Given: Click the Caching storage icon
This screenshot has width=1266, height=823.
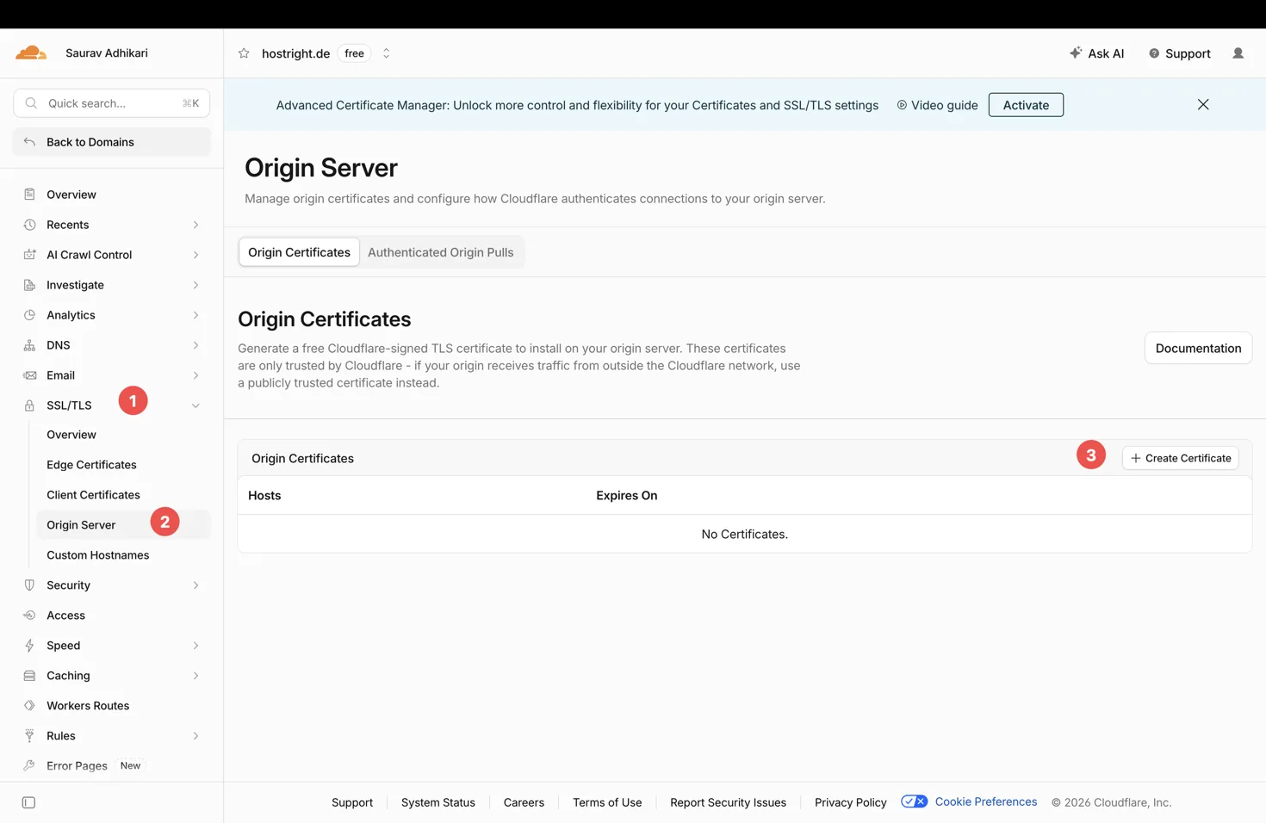Looking at the screenshot, I should [x=29, y=676].
